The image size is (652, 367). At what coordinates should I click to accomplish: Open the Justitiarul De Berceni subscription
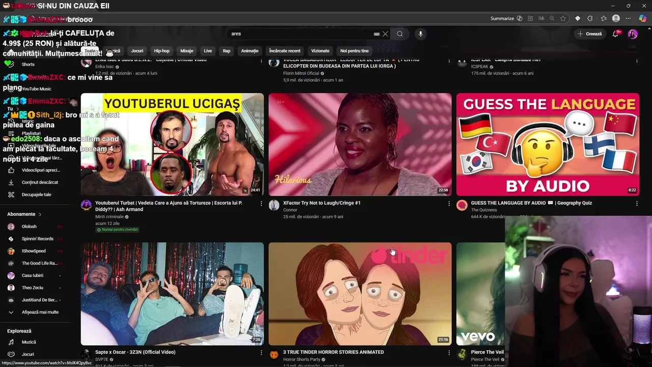pyautogui.click(x=35, y=300)
